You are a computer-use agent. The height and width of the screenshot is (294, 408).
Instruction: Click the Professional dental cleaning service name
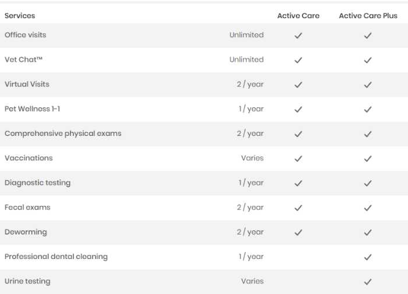click(x=56, y=257)
